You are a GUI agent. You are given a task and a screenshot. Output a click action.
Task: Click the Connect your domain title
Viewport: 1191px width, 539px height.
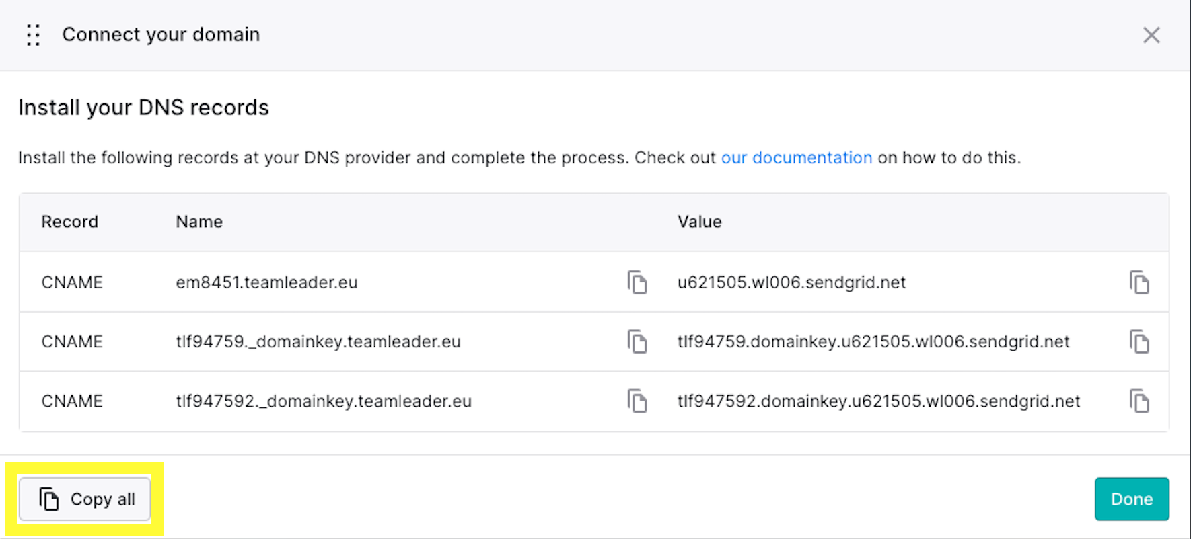161,34
